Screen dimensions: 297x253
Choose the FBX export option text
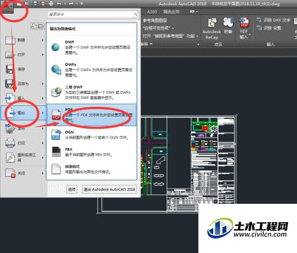tap(89, 152)
